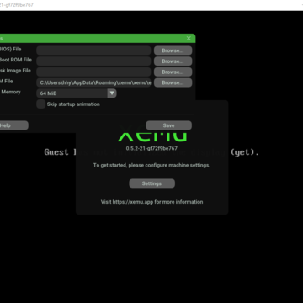303x303 pixels.
Task: Click the Skip startup animation label
Action: (73, 104)
